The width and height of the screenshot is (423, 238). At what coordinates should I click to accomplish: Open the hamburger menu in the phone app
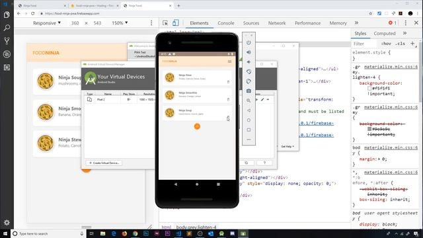(229, 61)
